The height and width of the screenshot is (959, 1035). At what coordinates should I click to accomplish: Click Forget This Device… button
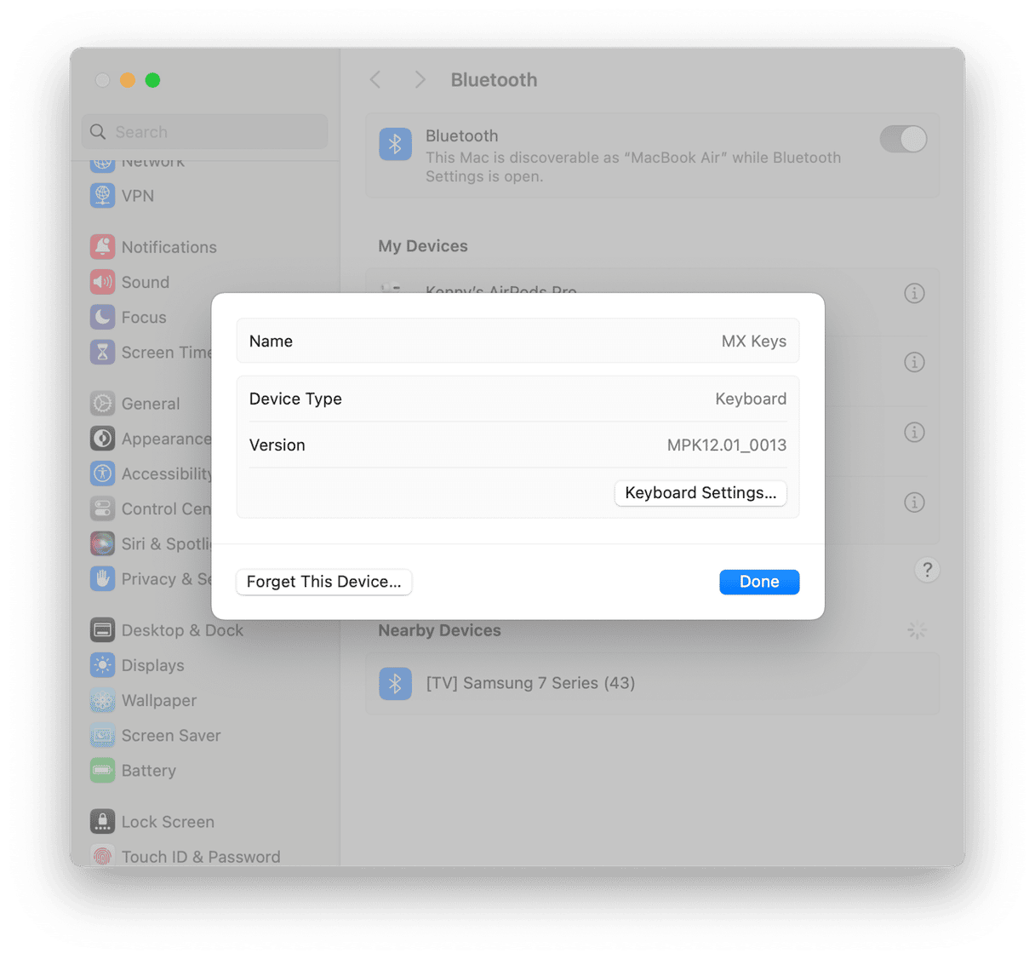coord(323,582)
